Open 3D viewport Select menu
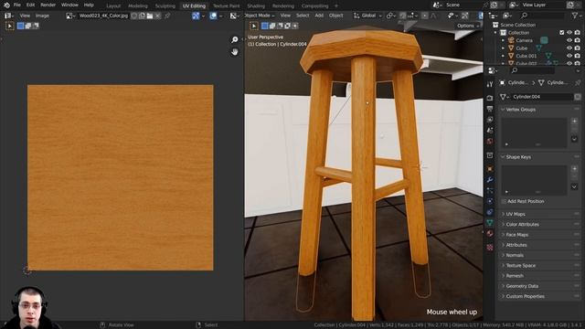The height and width of the screenshot is (329, 585). (x=303, y=16)
